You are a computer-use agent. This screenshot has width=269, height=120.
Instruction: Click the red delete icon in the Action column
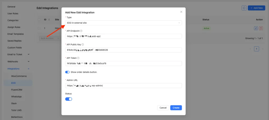click(261, 28)
